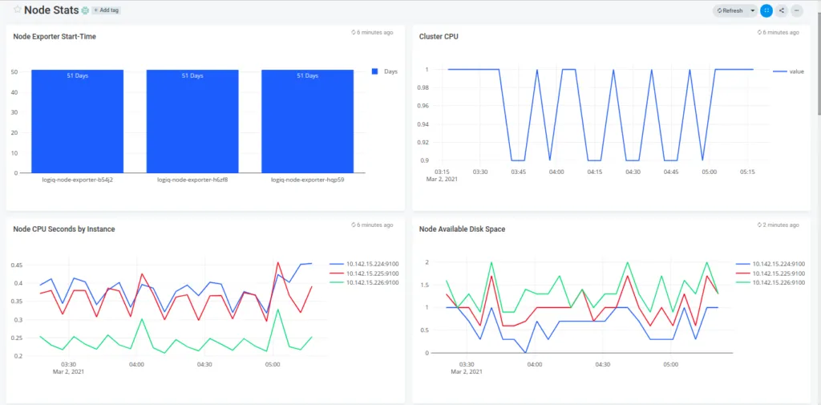Open the dashboard share icon

pyautogui.click(x=782, y=10)
